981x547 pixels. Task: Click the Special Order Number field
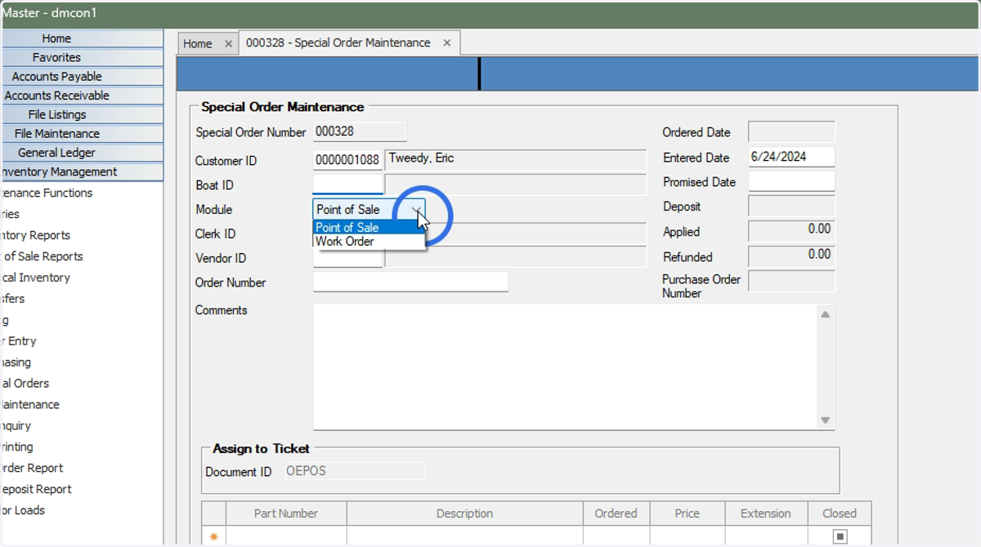click(x=360, y=131)
